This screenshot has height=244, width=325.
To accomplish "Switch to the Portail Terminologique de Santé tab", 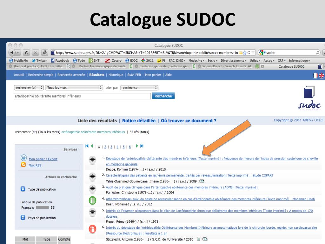I will click(102, 66).
